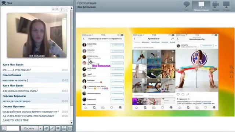The width and height of the screenshot is (235, 132).
Task: Click back arrow in likes list screen
Action: (84, 39)
